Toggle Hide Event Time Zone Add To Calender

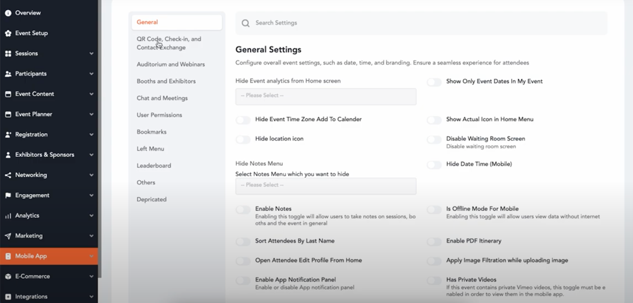(243, 120)
